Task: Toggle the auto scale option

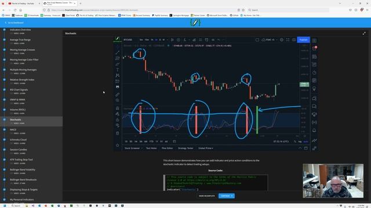Action: tap(305, 142)
